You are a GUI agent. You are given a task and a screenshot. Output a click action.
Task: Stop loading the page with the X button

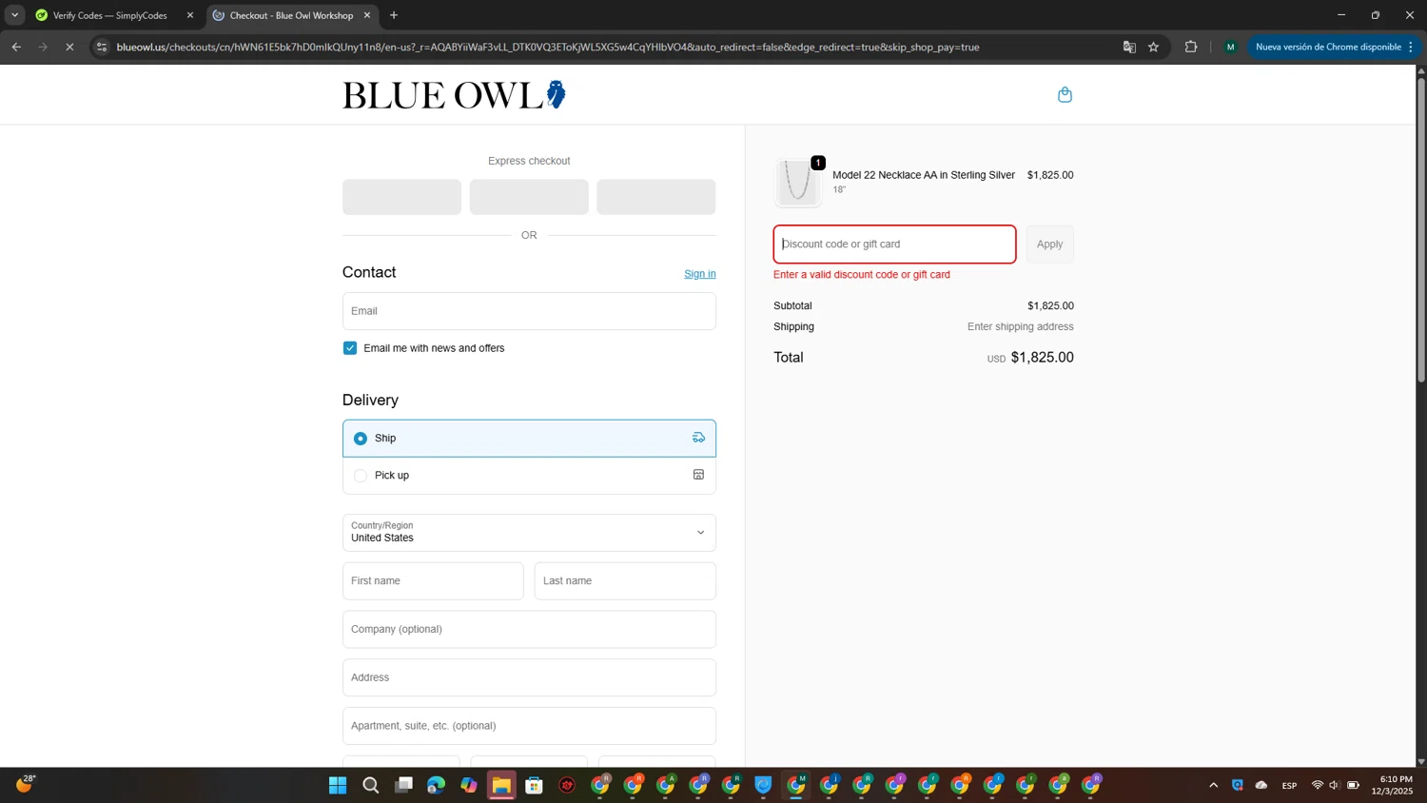(x=69, y=47)
